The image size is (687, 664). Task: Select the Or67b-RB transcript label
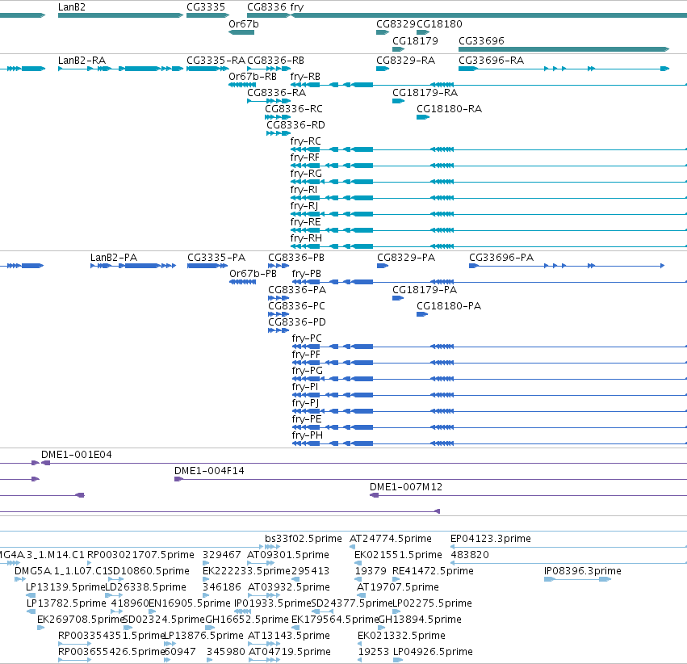(x=253, y=77)
